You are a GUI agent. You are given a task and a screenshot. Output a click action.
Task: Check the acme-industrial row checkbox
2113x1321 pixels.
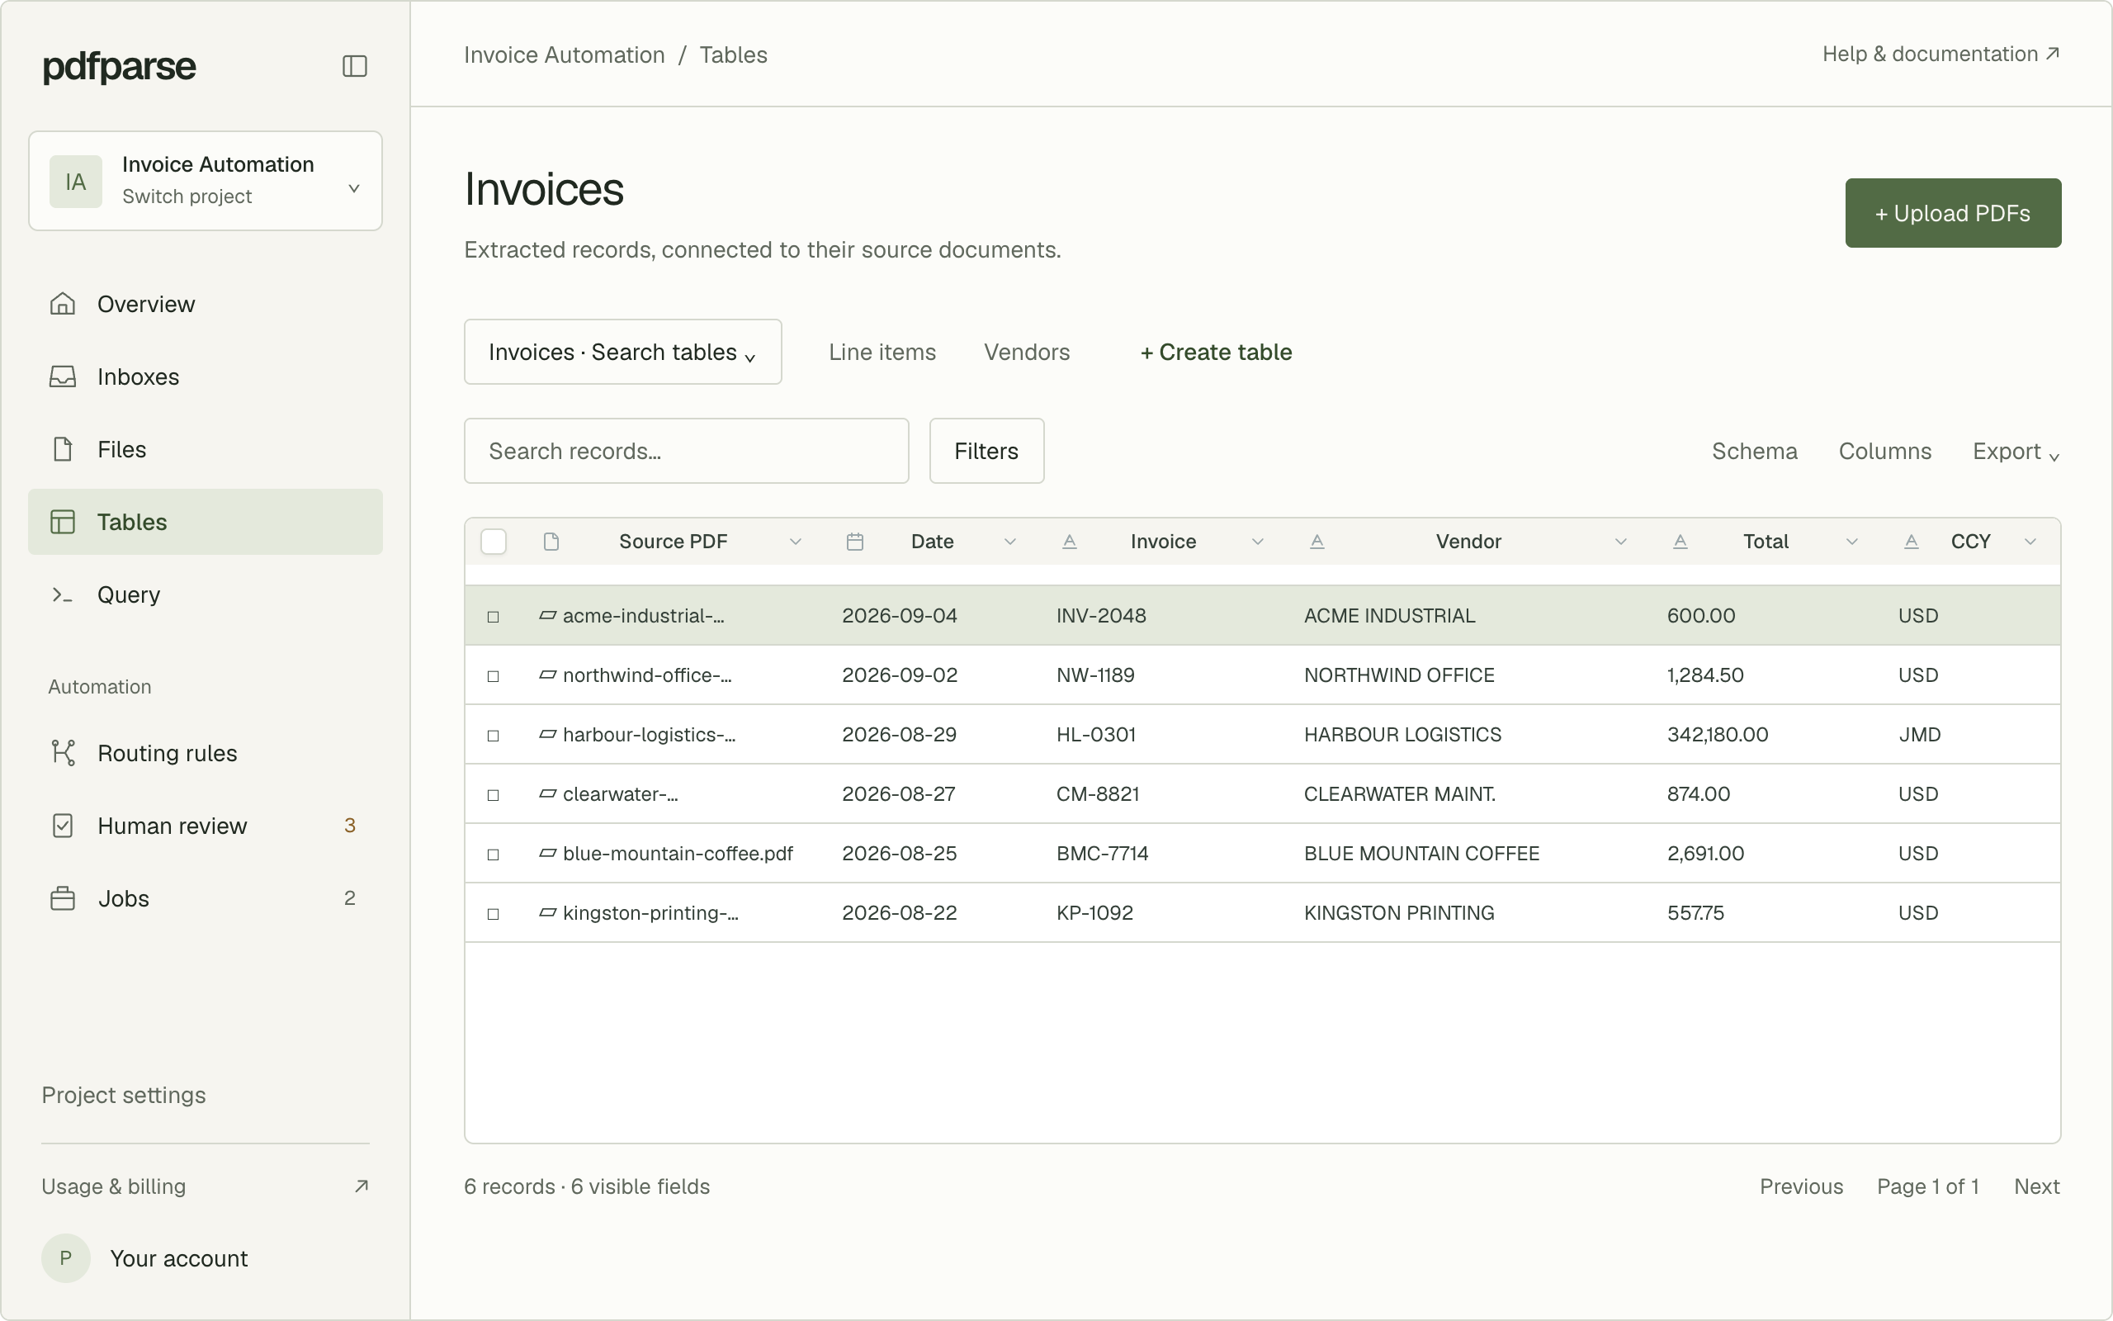(x=494, y=617)
